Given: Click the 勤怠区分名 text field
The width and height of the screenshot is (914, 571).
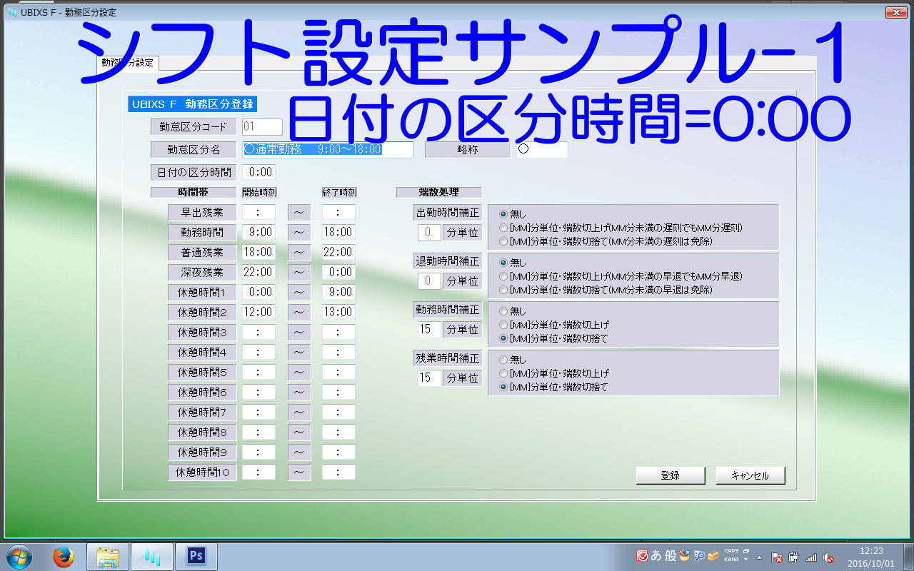Looking at the screenshot, I should (x=328, y=149).
